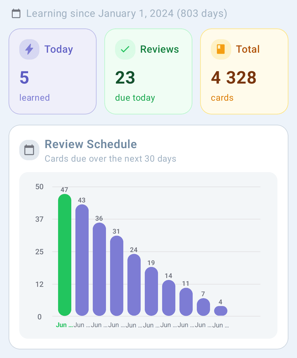The image size is (297, 358).
Task: Click the bar labeled 19
Action: click(151, 291)
